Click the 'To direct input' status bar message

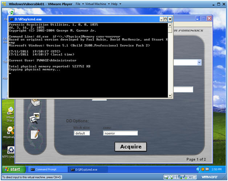coord(32,177)
